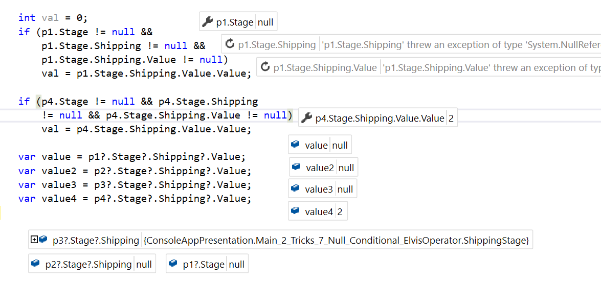Click blue cube icon beside value datatip
This screenshot has height=283, width=601.
[x=295, y=145]
